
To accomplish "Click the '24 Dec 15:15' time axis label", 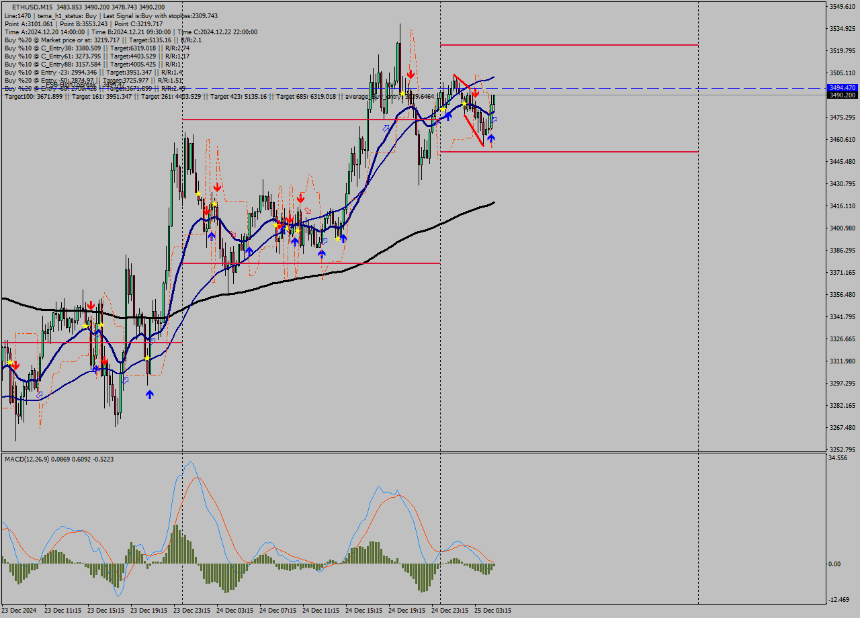I will (364, 611).
